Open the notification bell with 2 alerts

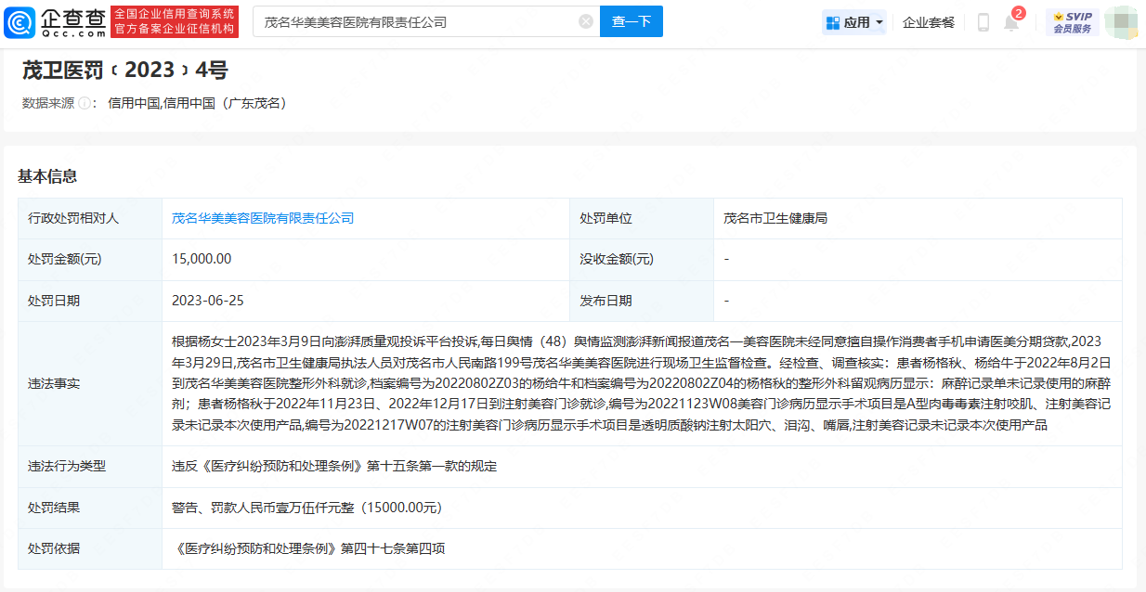pos(1011,22)
